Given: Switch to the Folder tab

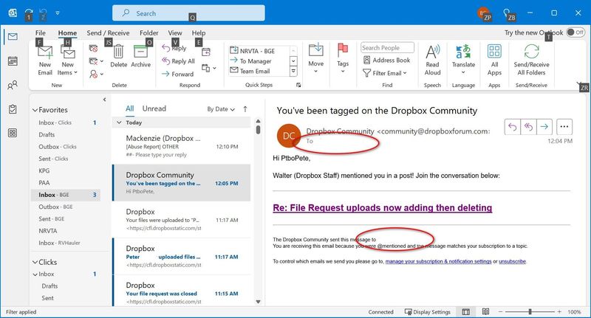Looking at the screenshot, I should coord(149,32).
